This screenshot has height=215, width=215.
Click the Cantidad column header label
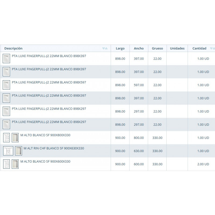click(199, 48)
